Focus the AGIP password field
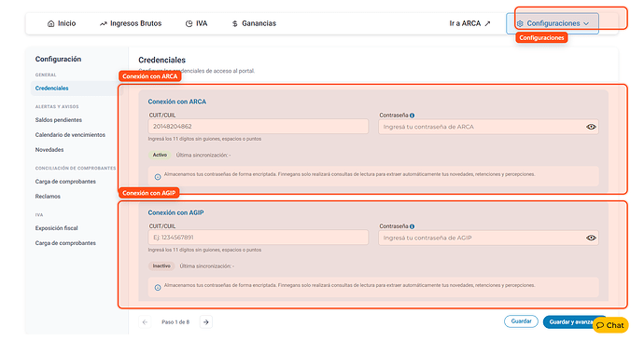The height and width of the screenshot is (341, 644). click(x=488, y=238)
